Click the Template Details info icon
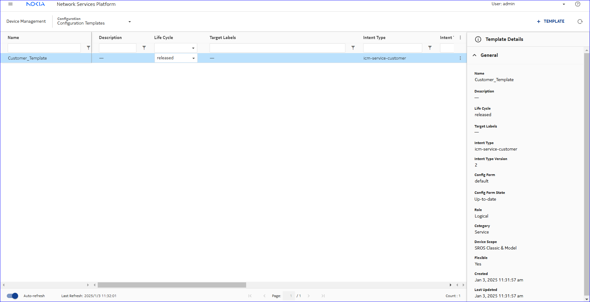 click(x=478, y=39)
